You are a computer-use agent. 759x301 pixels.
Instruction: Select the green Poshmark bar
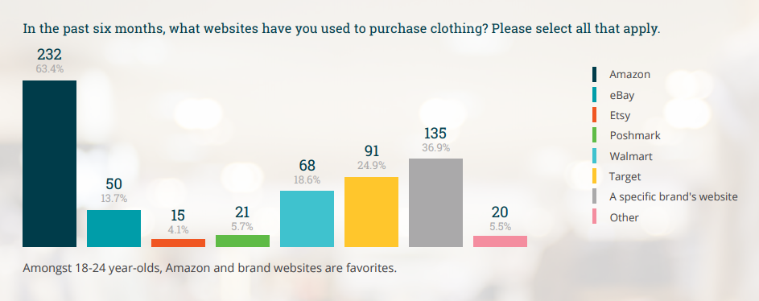click(242, 241)
